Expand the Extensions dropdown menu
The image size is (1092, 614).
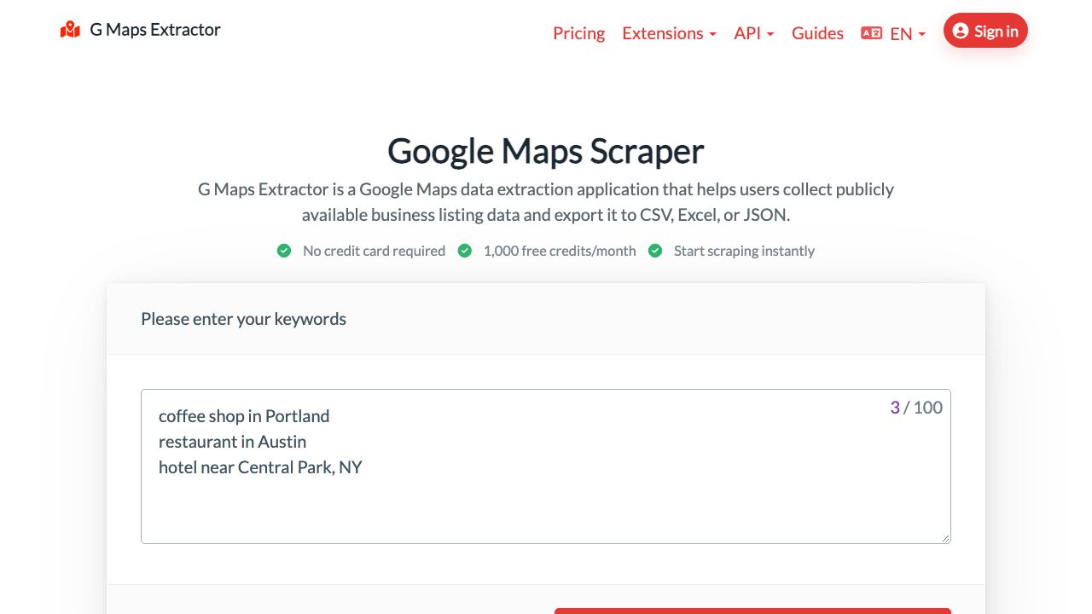(x=669, y=33)
